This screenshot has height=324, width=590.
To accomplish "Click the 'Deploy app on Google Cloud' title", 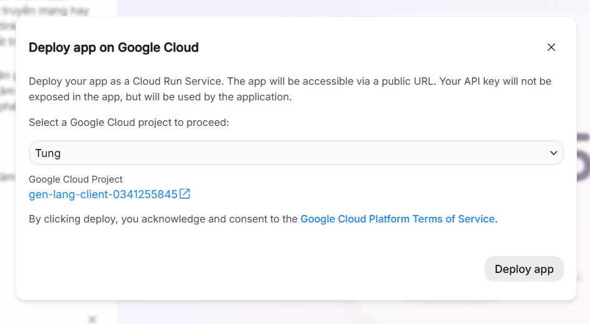I will 114,47.
